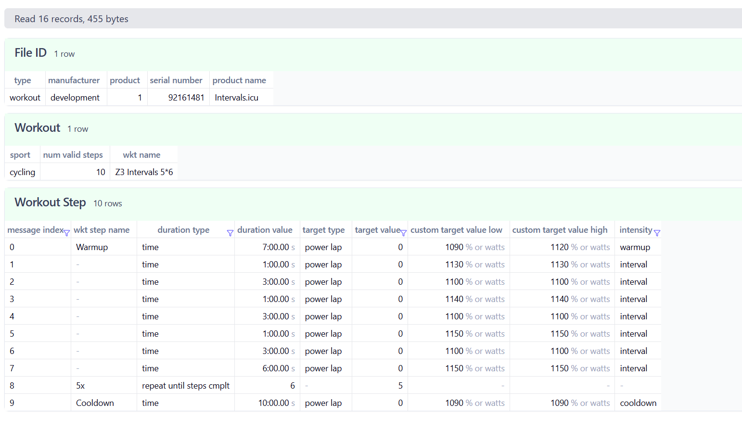
Task: Sort by custom target value high header
Action: pyautogui.click(x=560, y=230)
